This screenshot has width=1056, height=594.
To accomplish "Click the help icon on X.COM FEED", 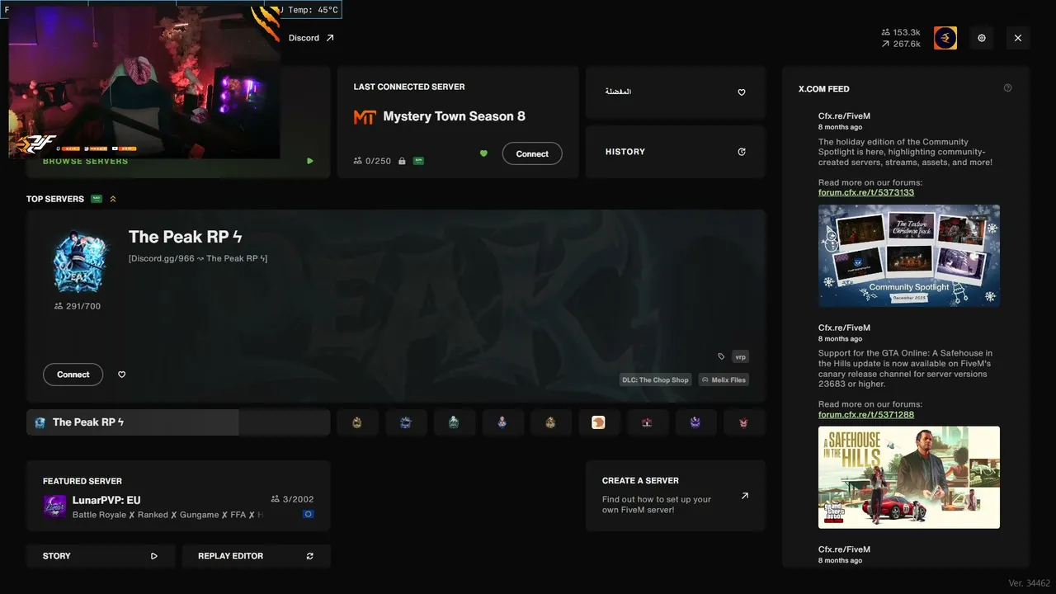I will click(1007, 88).
